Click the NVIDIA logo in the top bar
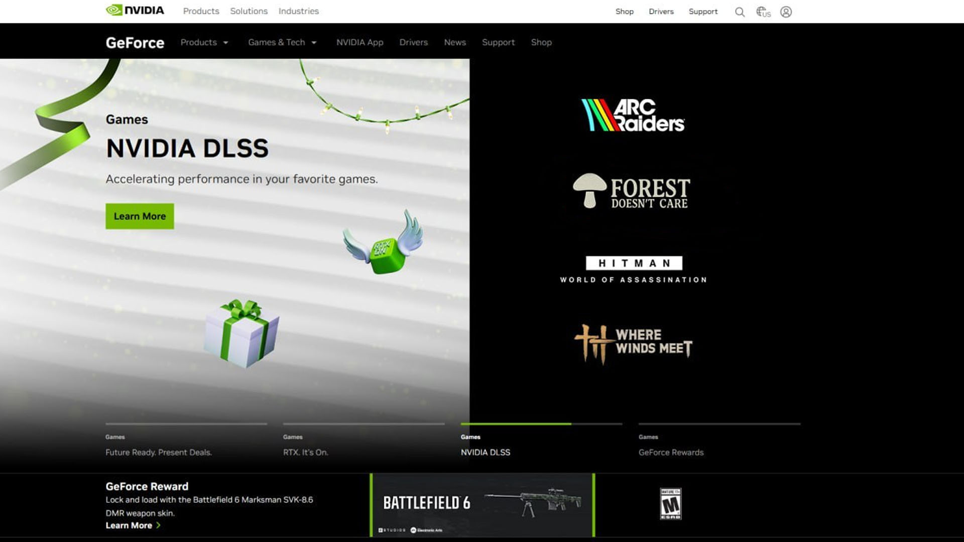This screenshot has width=964, height=542. click(x=135, y=11)
